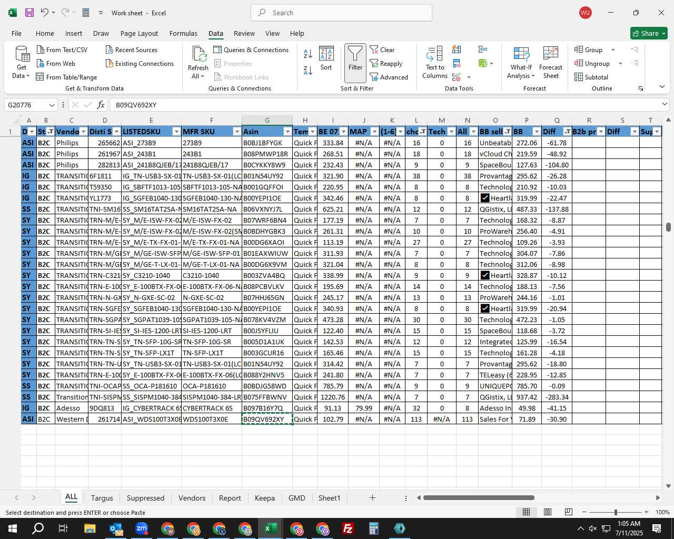The image size is (674, 539).
Task: Open the Asin column filter dropdown
Action: pos(288,132)
